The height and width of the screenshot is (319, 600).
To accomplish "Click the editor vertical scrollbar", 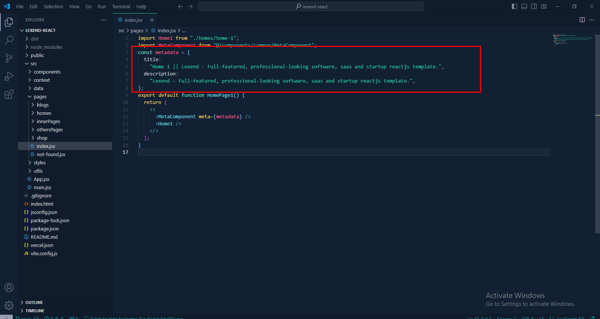I will tap(597, 134).
